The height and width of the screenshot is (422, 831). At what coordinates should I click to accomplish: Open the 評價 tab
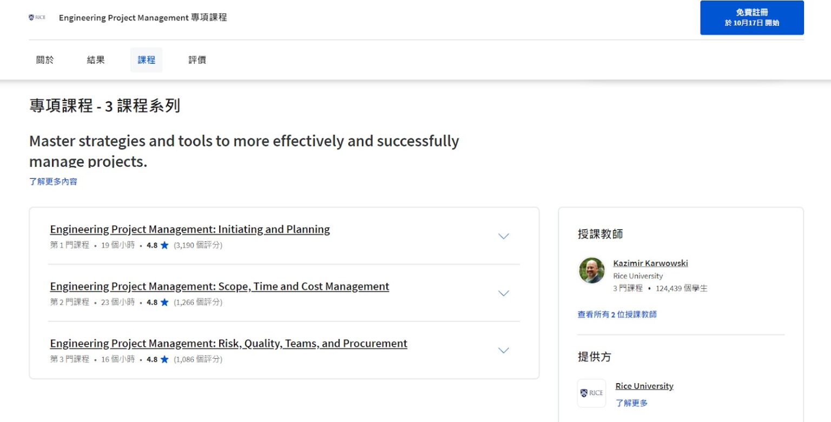point(196,59)
